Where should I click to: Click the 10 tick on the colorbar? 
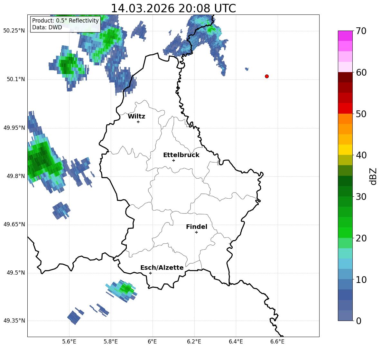pyautogui.click(x=361, y=279)
